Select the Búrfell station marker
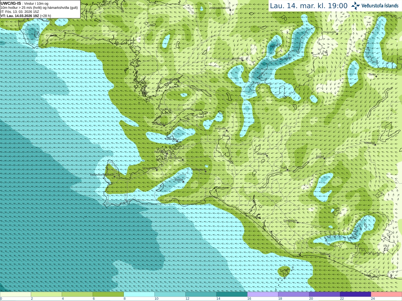This screenshot has height=301, width=402. click(x=325, y=158)
